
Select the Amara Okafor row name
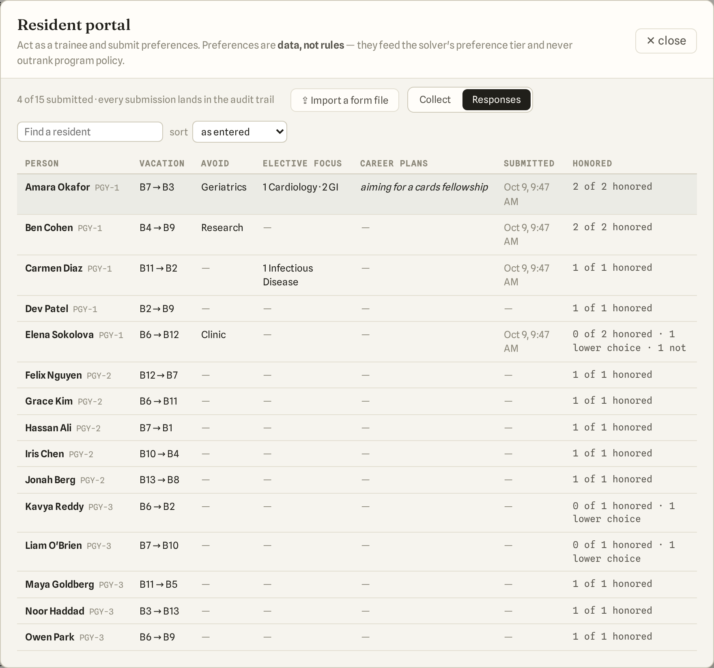[x=57, y=187]
